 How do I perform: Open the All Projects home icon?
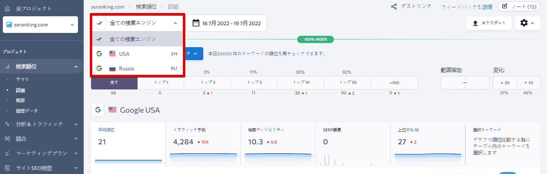[x=7, y=8]
